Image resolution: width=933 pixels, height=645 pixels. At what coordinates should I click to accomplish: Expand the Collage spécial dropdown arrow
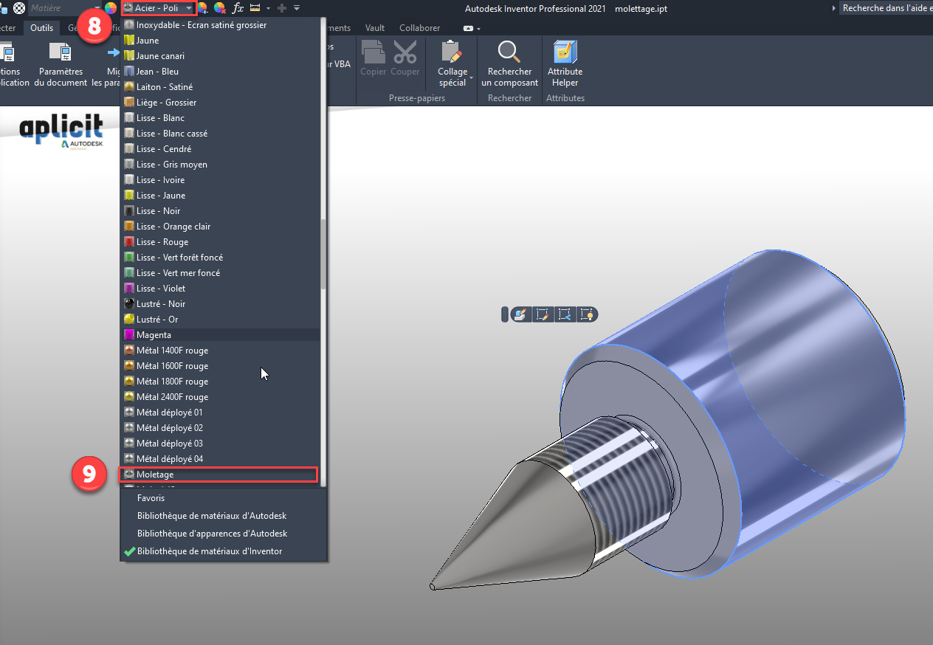click(471, 77)
